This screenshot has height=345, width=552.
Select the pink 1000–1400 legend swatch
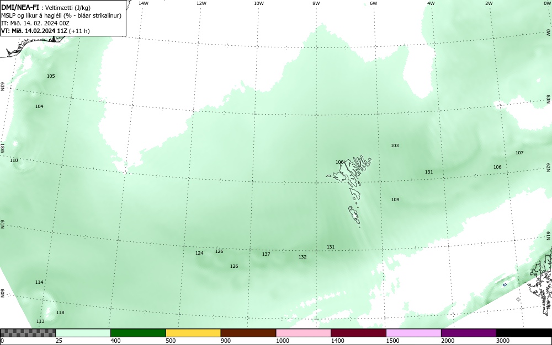[x=304, y=333]
